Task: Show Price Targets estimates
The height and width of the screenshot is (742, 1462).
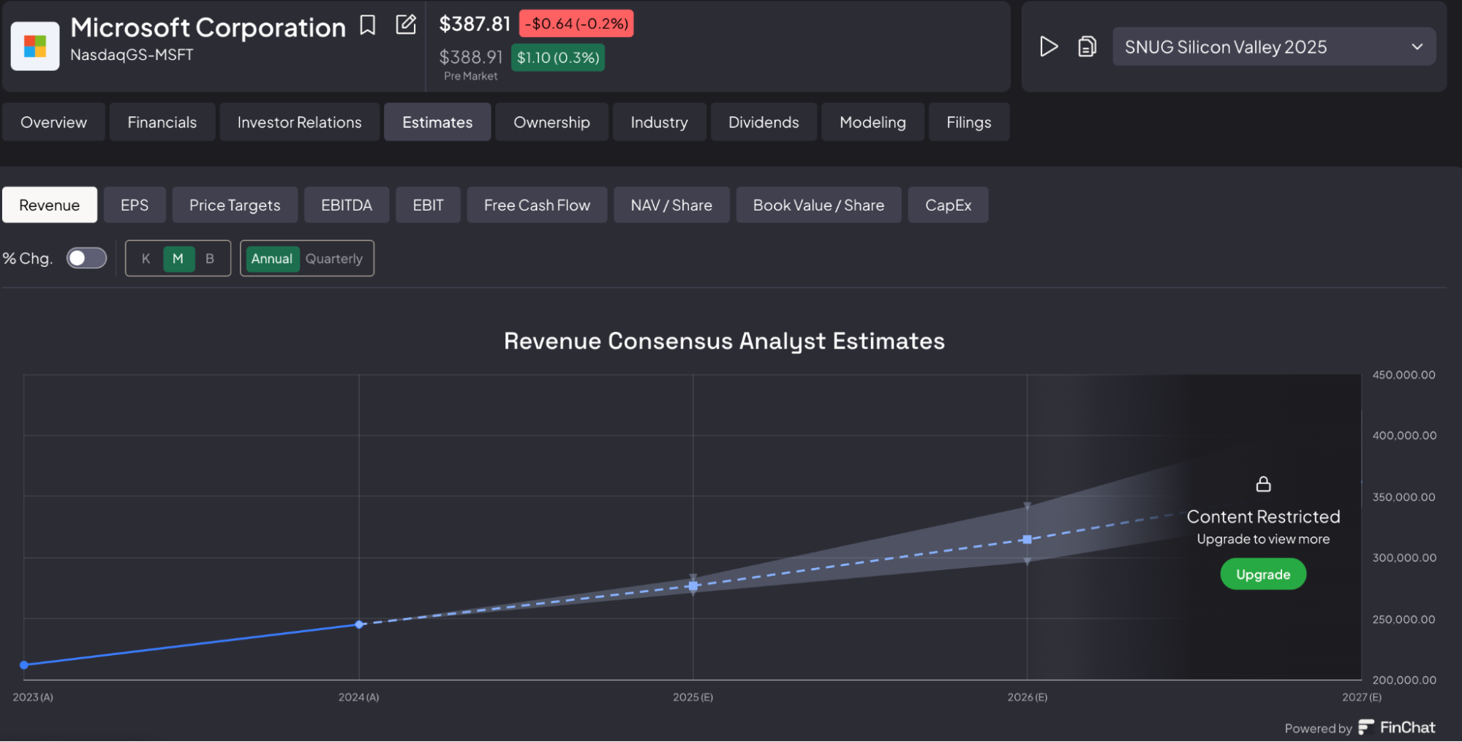Action: pyautogui.click(x=235, y=205)
